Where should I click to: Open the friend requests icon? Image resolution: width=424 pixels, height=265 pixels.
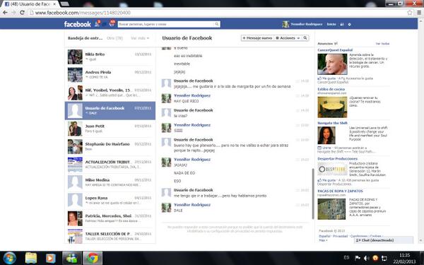[x=97, y=24]
